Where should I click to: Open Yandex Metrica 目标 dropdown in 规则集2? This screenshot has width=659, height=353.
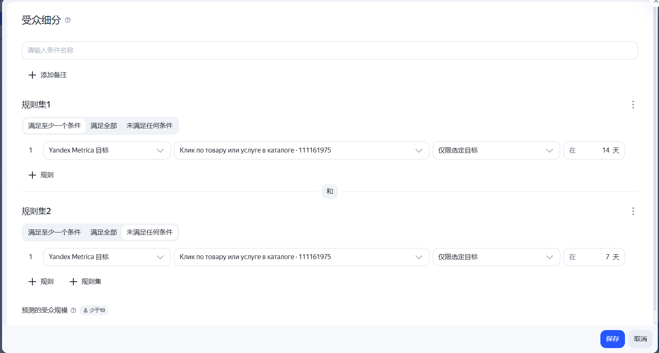click(107, 257)
